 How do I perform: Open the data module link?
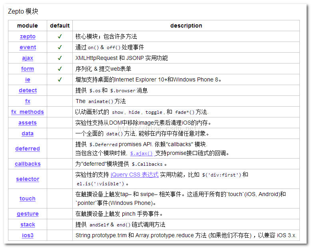click(x=28, y=133)
